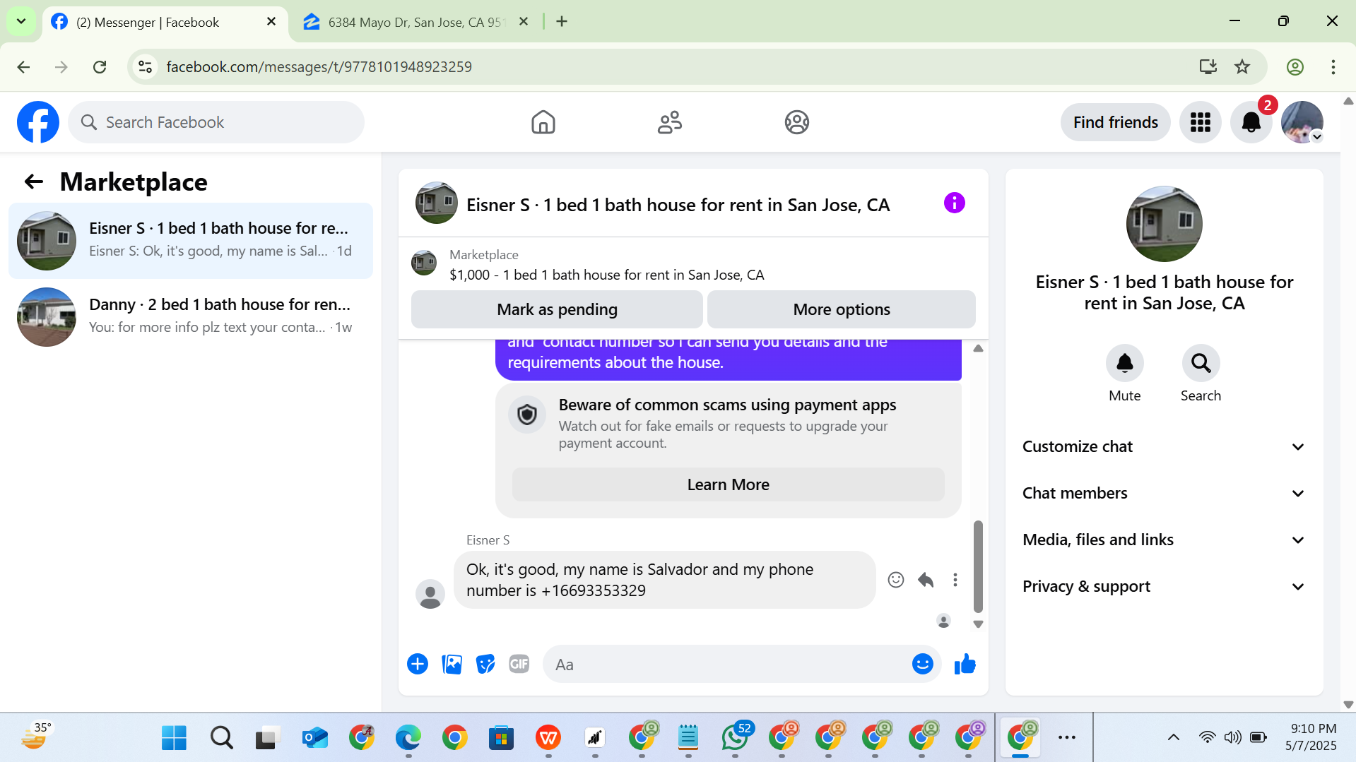Show hidden system tray icons
Image resolution: width=1356 pixels, height=762 pixels.
click(1173, 737)
